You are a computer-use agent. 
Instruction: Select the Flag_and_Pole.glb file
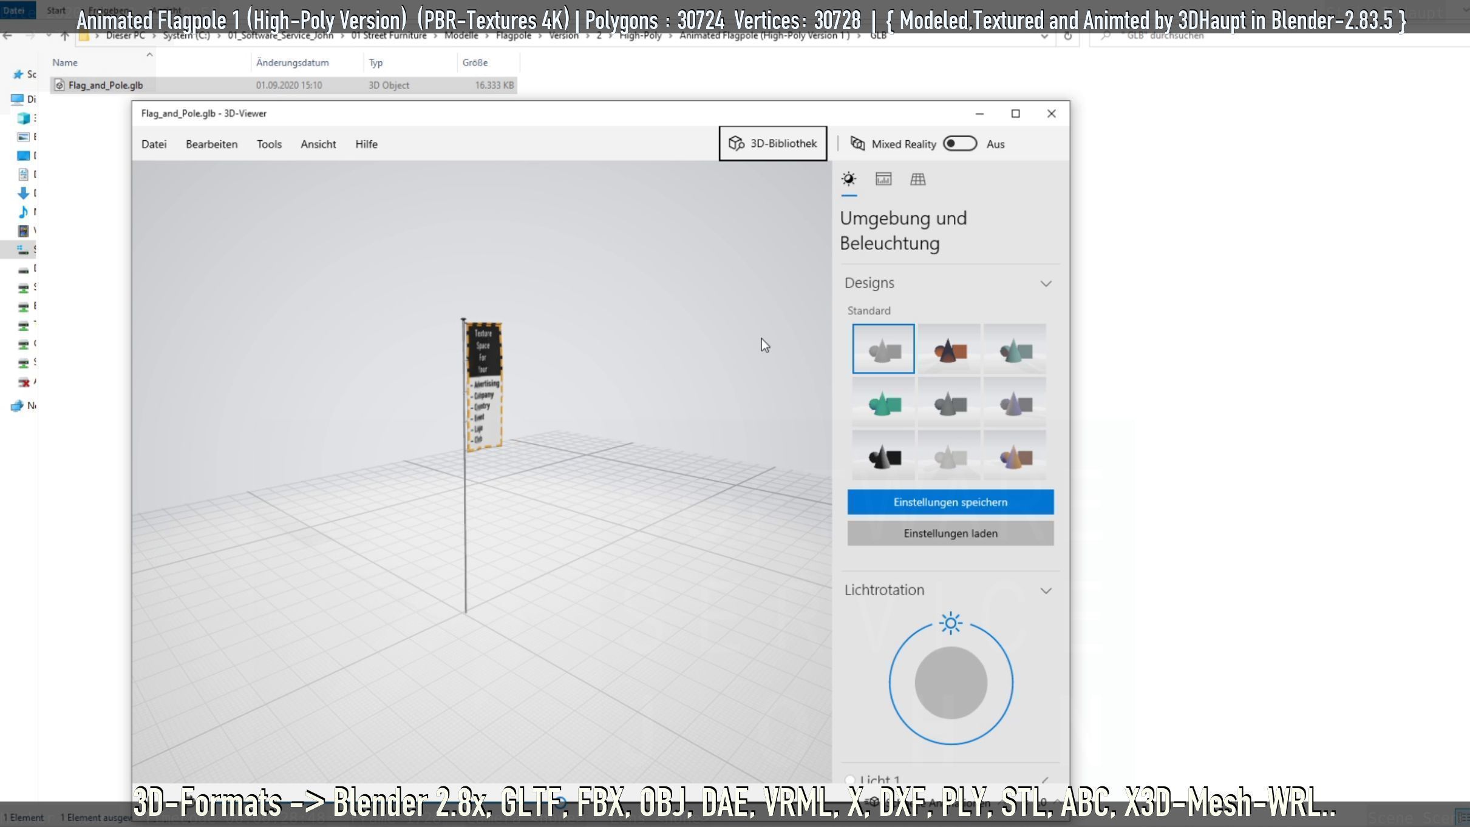tap(106, 86)
